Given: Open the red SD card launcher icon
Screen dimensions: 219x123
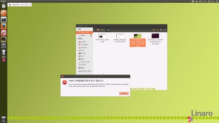Looking at the screenshot, I should [x=4, y=59].
